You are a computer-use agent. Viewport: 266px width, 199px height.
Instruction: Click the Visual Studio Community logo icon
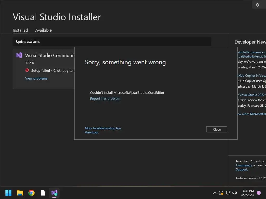click(19, 55)
